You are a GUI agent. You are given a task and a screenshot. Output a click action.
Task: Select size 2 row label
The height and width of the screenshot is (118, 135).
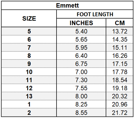tap(29, 113)
